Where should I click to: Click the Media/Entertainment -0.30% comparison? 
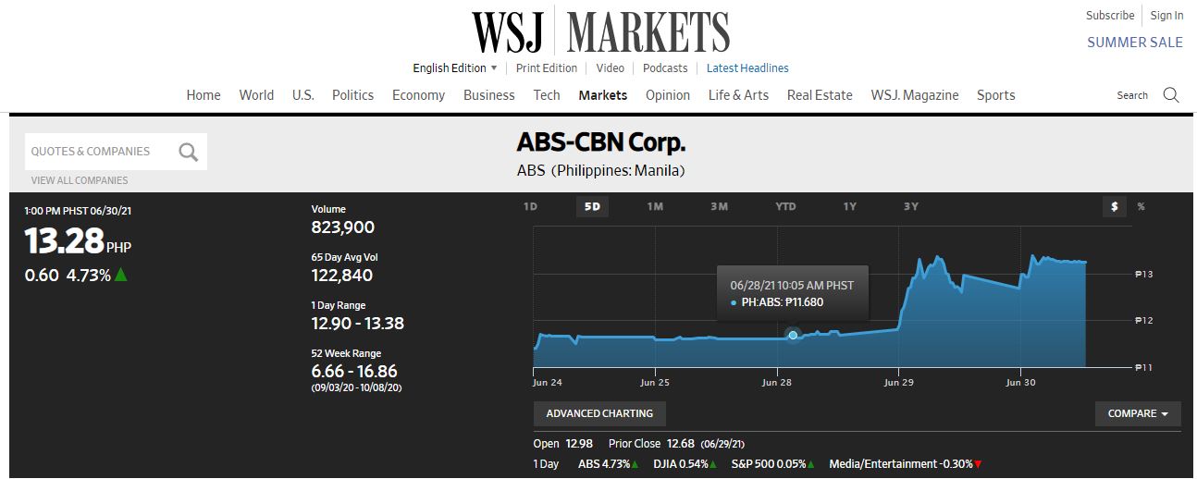click(906, 464)
